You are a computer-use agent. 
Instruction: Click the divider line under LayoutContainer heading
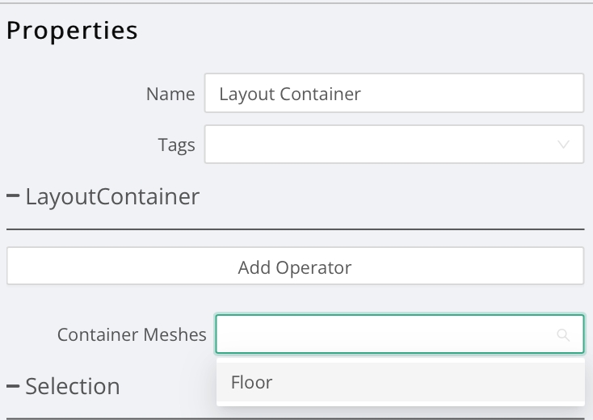pyautogui.click(x=295, y=229)
